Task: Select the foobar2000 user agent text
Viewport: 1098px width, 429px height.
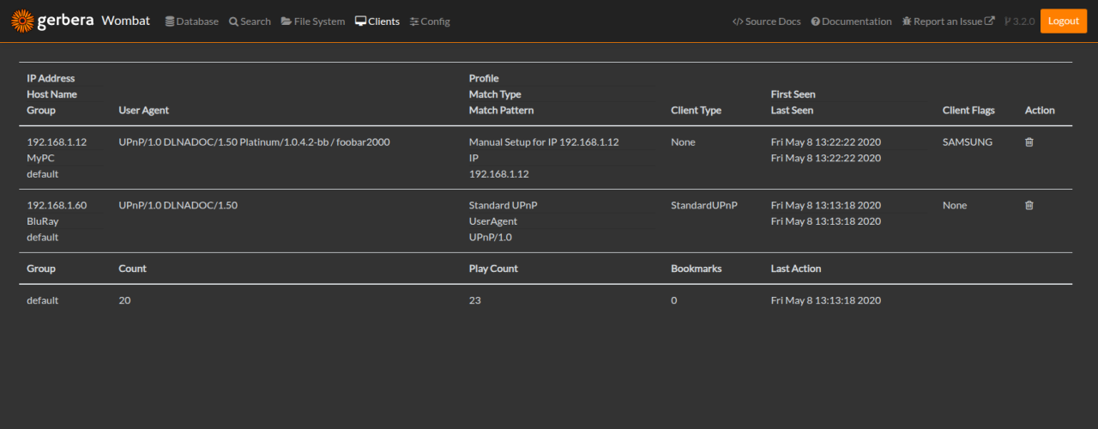Action: [254, 142]
